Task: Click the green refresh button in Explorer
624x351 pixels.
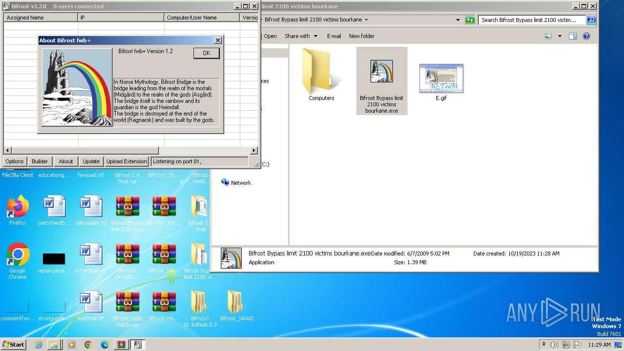Action: coord(470,20)
